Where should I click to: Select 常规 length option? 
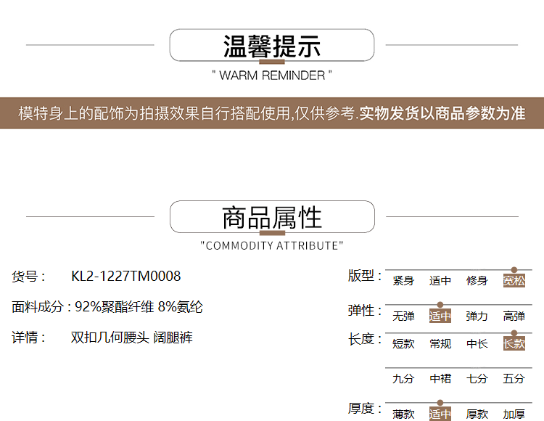coord(440,344)
